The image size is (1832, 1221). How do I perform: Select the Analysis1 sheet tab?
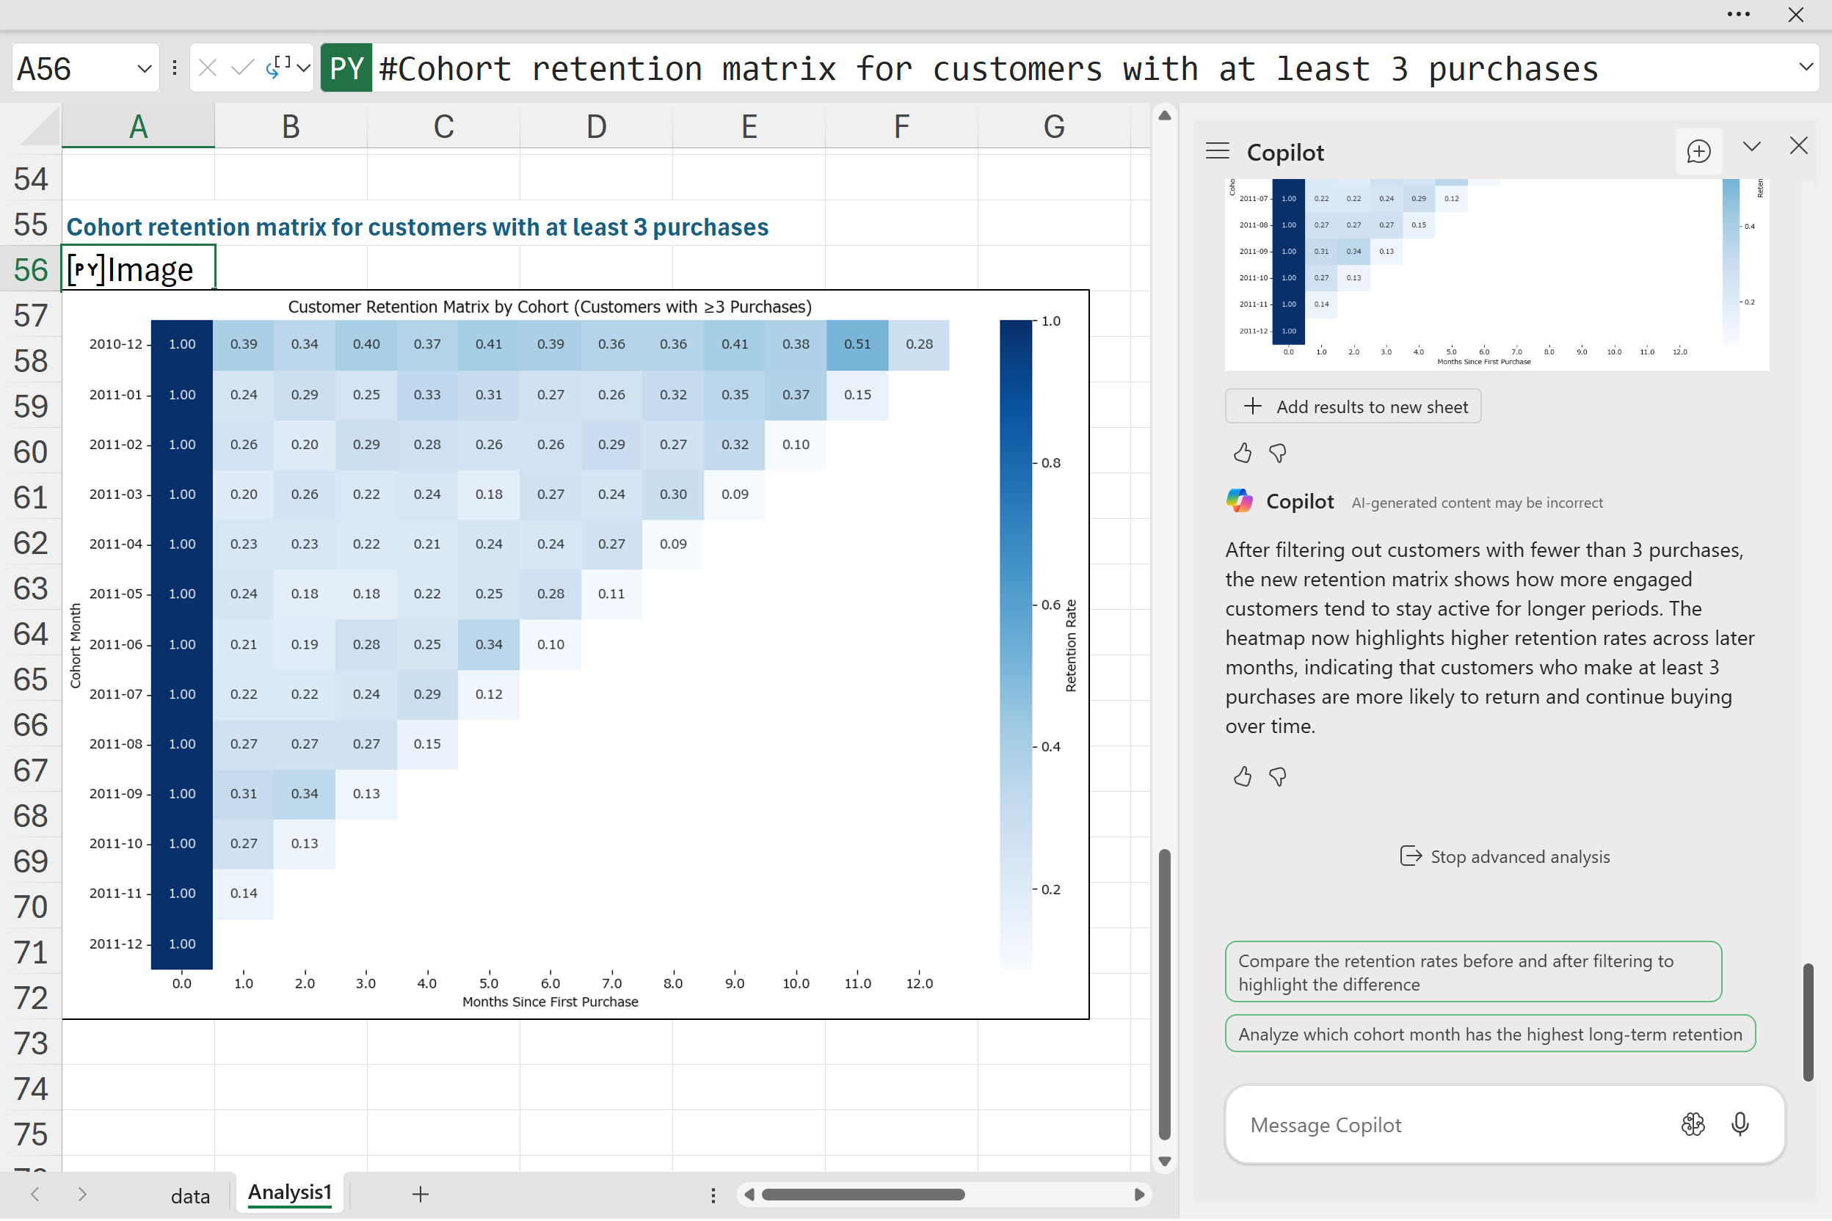tap(290, 1192)
